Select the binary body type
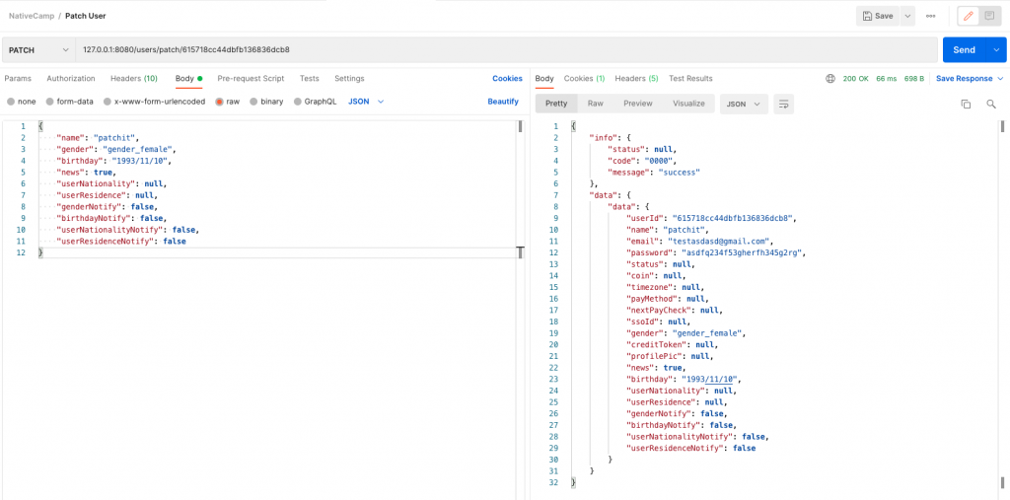The image size is (1010, 500). (x=266, y=102)
